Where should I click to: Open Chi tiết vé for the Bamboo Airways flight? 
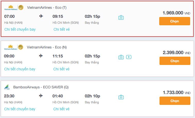pos(61,109)
